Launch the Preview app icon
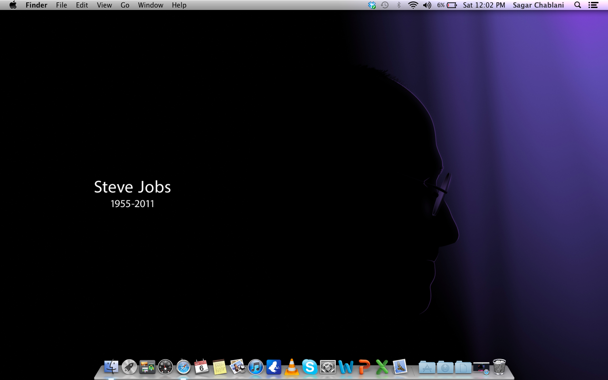Screen dimensions: 608x380 [237, 367]
